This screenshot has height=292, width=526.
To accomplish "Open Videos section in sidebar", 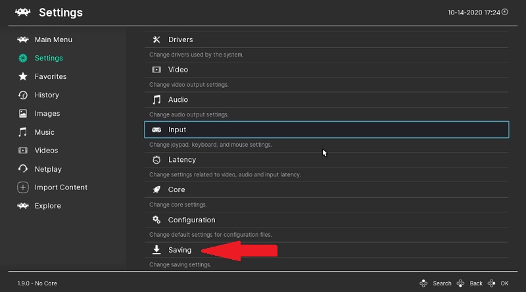I will [x=46, y=151].
